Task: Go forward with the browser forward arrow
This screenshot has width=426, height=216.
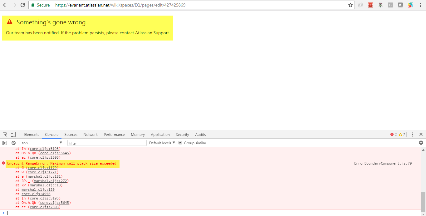Action: pyautogui.click(x=14, y=5)
